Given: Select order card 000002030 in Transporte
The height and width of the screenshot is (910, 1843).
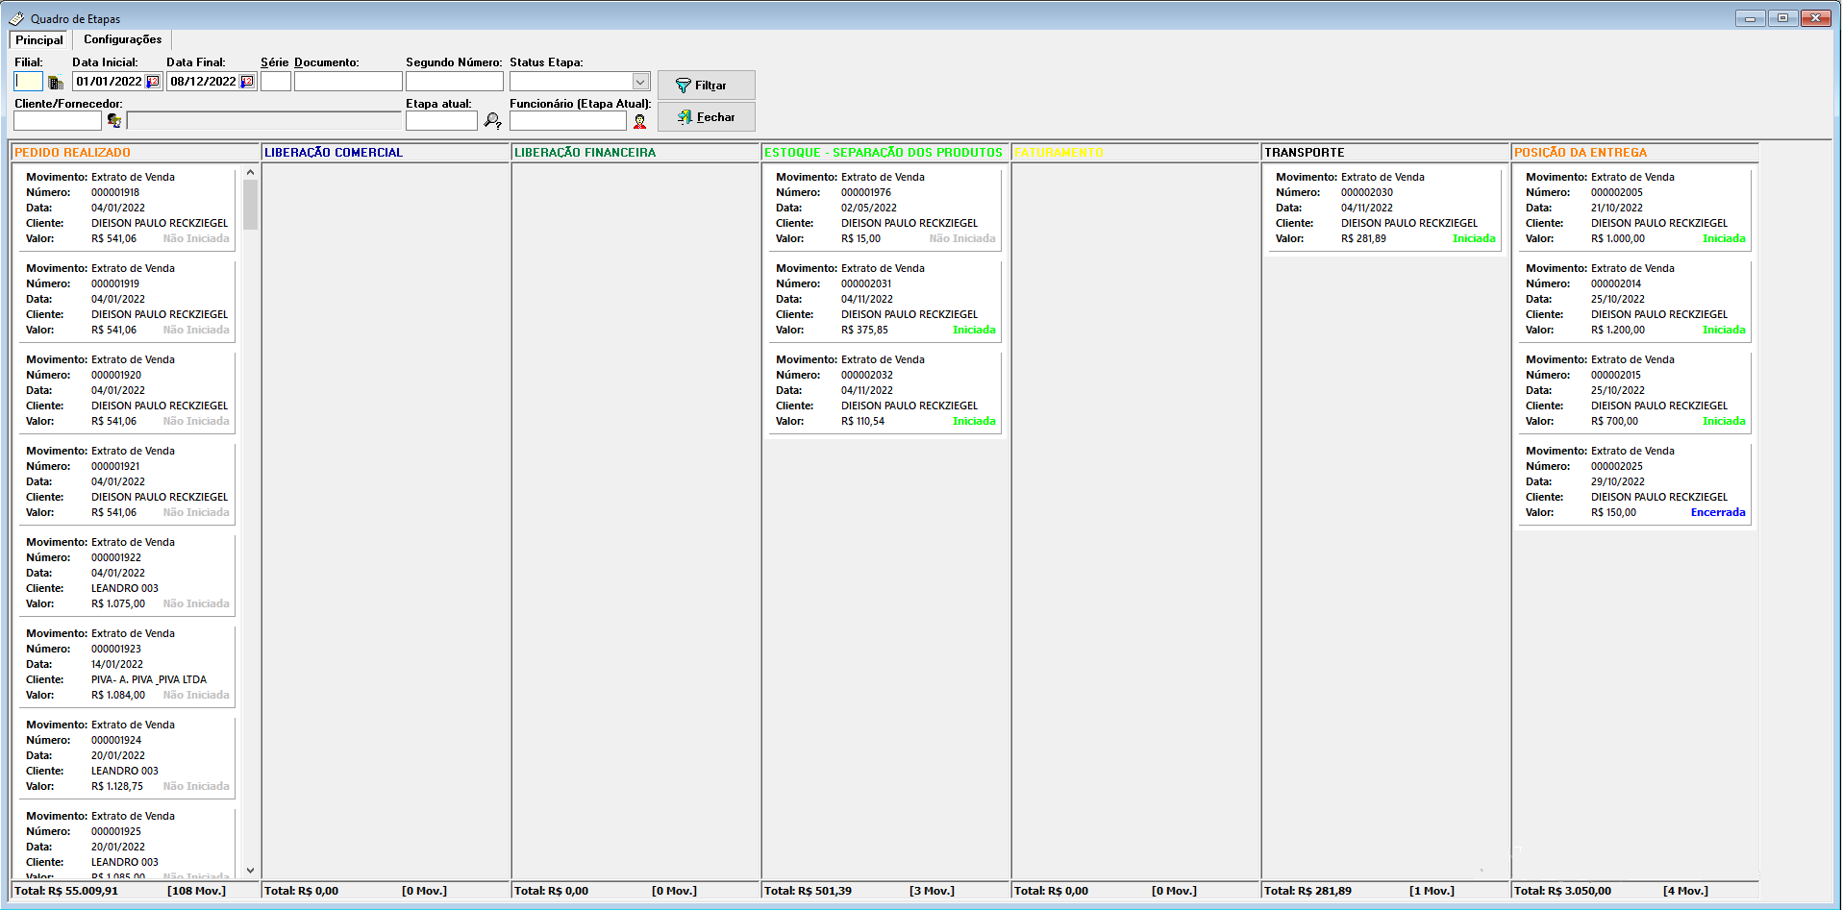Looking at the screenshot, I should (x=1382, y=208).
